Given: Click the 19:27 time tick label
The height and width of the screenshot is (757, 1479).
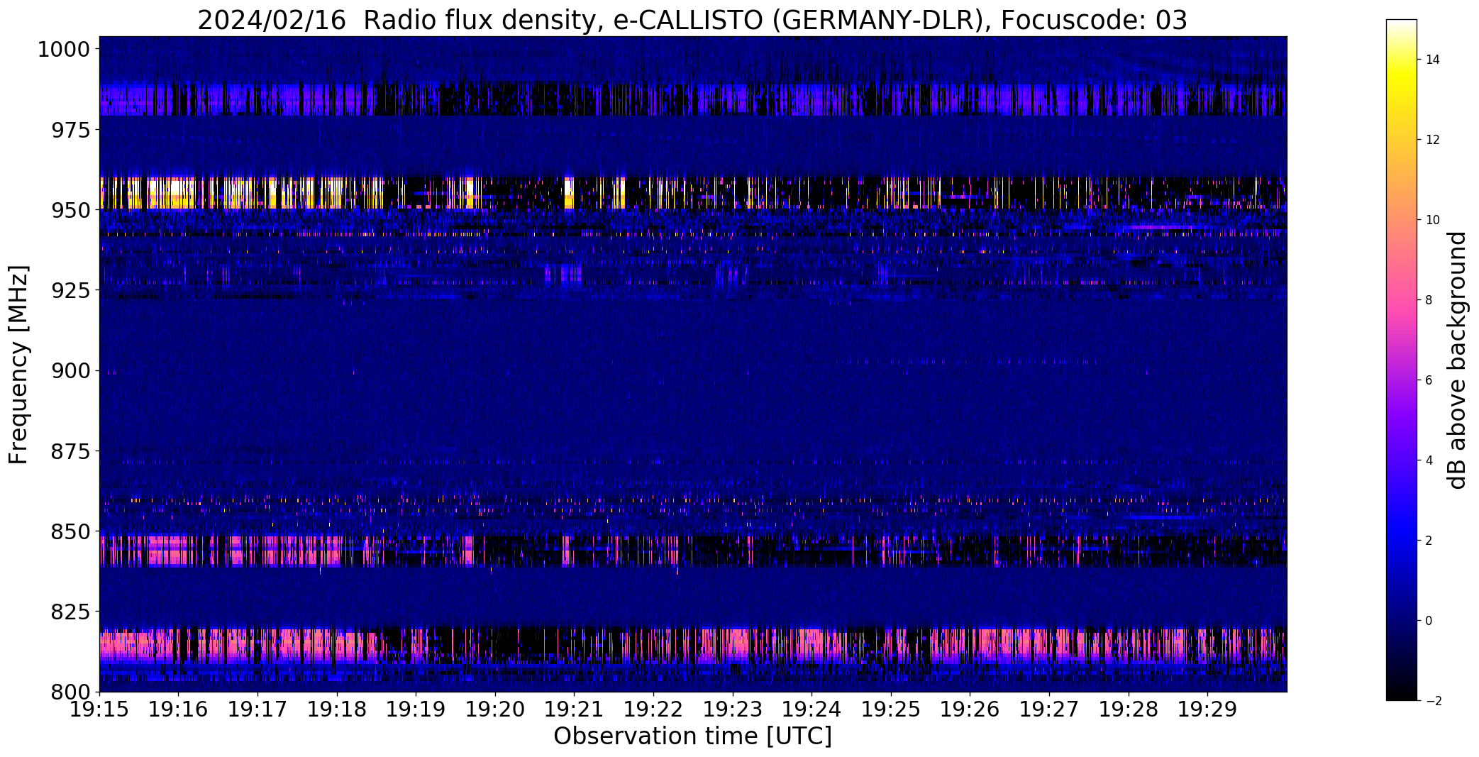Looking at the screenshot, I should [1050, 709].
